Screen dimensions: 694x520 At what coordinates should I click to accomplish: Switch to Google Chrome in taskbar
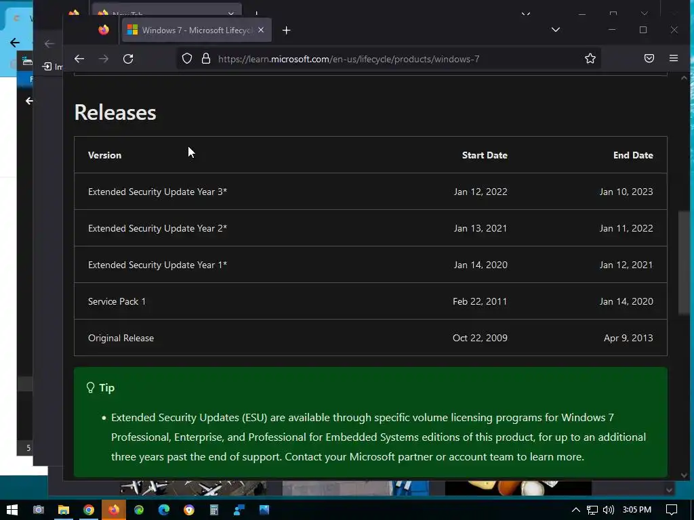(x=89, y=510)
